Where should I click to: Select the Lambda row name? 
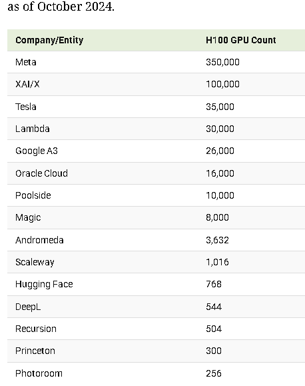[x=33, y=129]
